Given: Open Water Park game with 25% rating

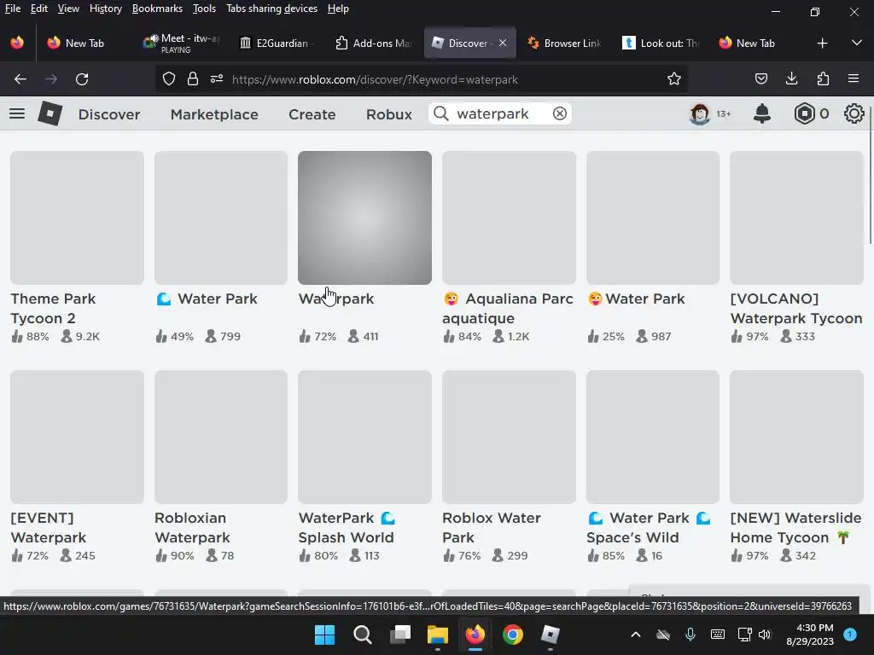Looking at the screenshot, I should (653, 217).
